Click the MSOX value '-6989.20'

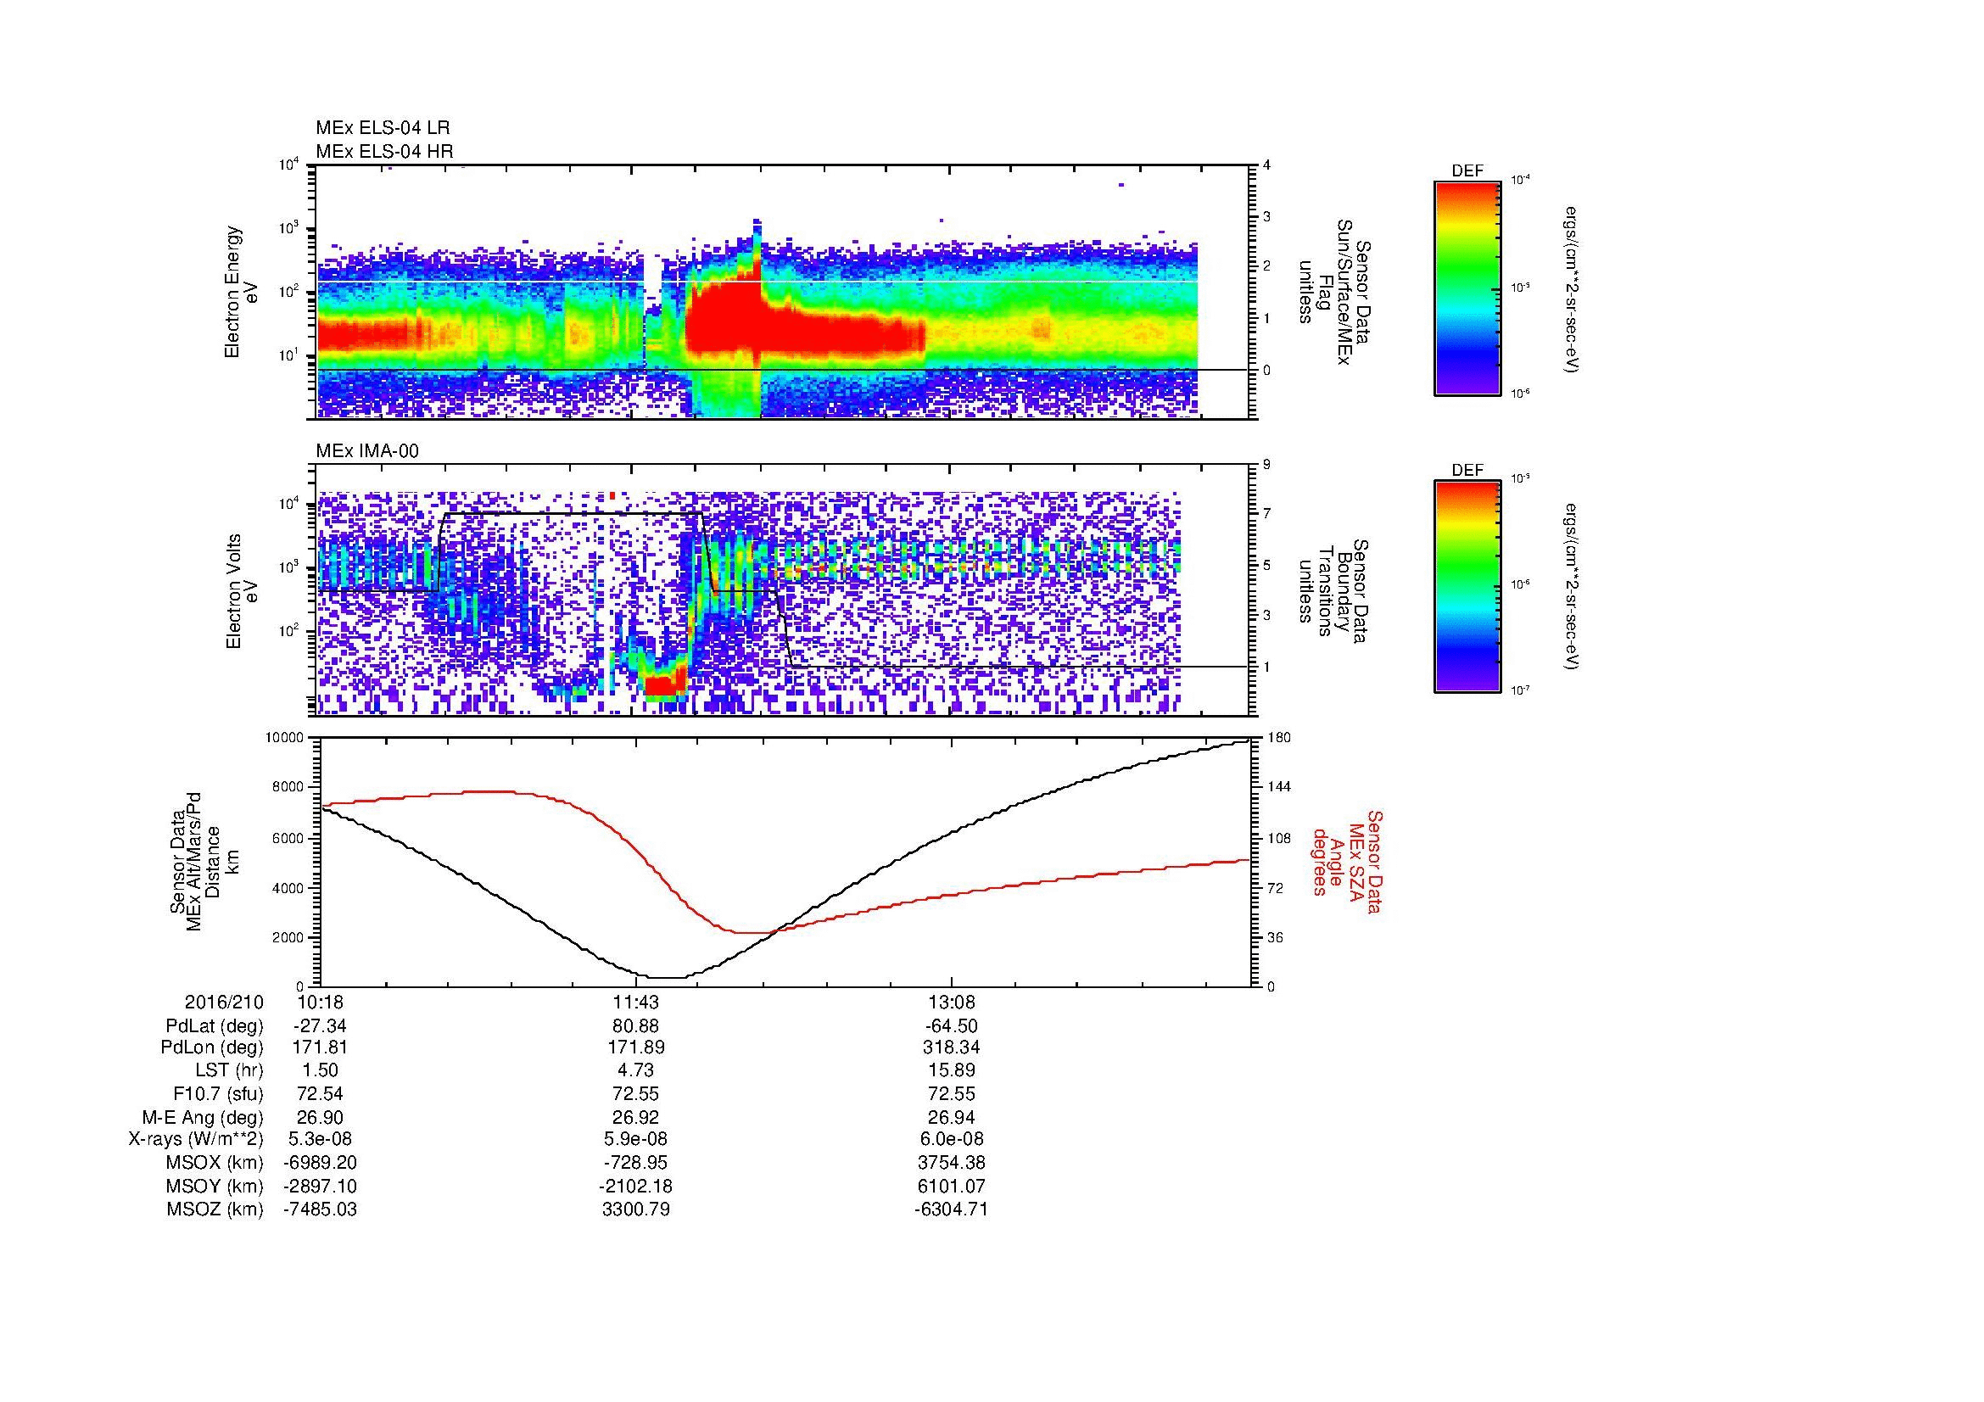tap(321, 1163)
